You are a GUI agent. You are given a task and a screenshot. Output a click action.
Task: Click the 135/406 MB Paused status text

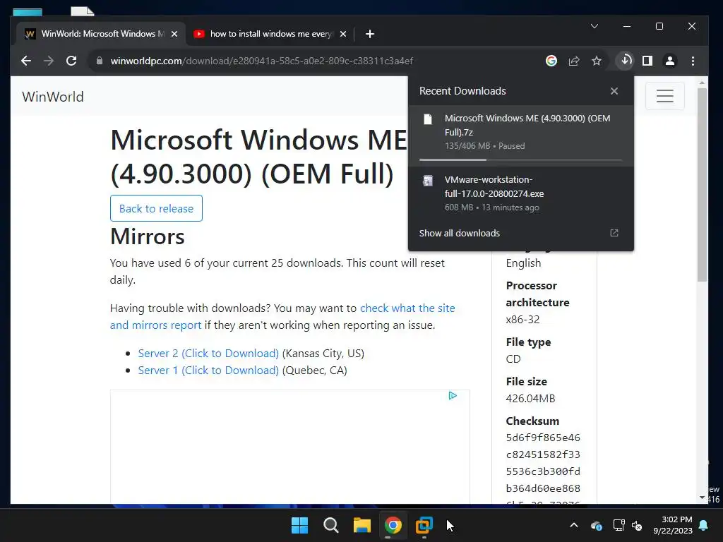484,146
